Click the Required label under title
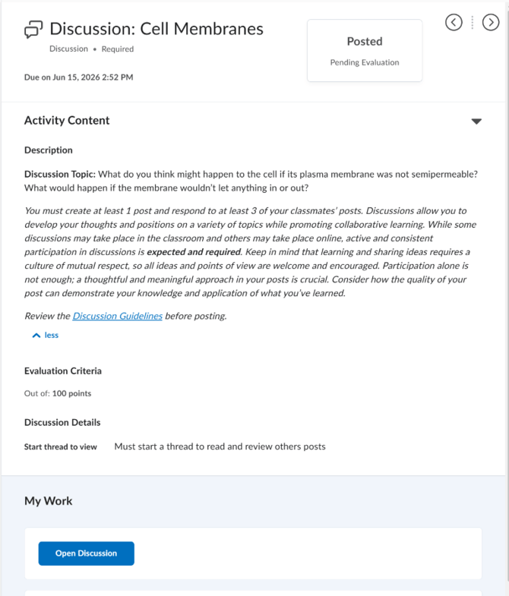The image size is (509, 596). tap(118, 49)
